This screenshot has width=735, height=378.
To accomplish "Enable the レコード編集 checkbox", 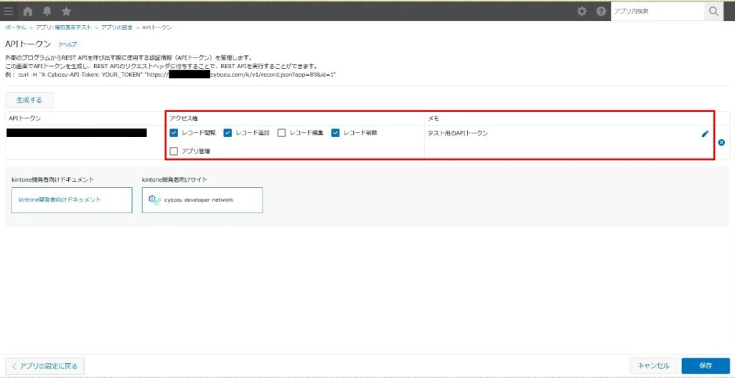I will (x=281, y=133).
